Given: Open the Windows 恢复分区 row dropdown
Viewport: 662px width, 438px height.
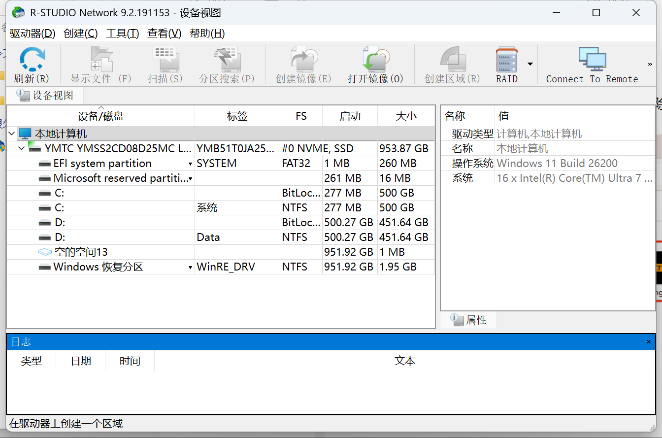Looking at the screenshot, I should click(190, 267).
